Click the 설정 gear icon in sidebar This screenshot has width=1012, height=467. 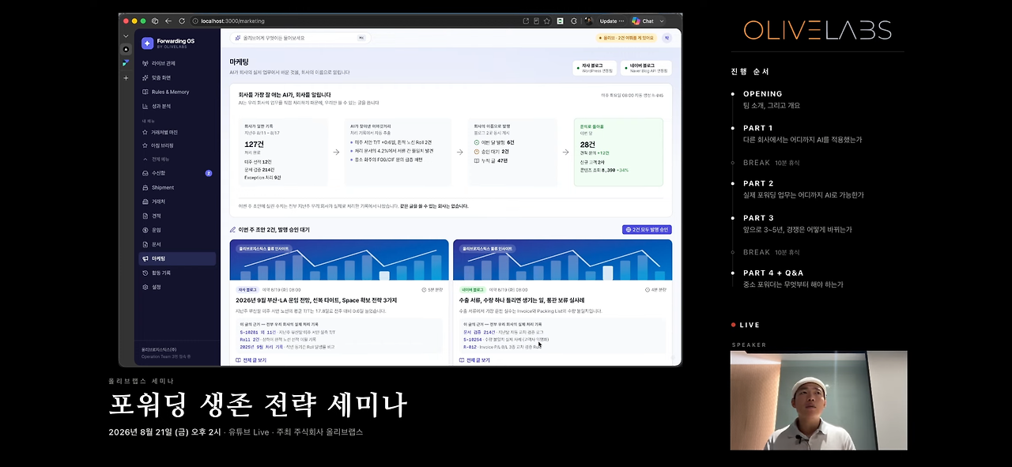click(x=145, y=287)
